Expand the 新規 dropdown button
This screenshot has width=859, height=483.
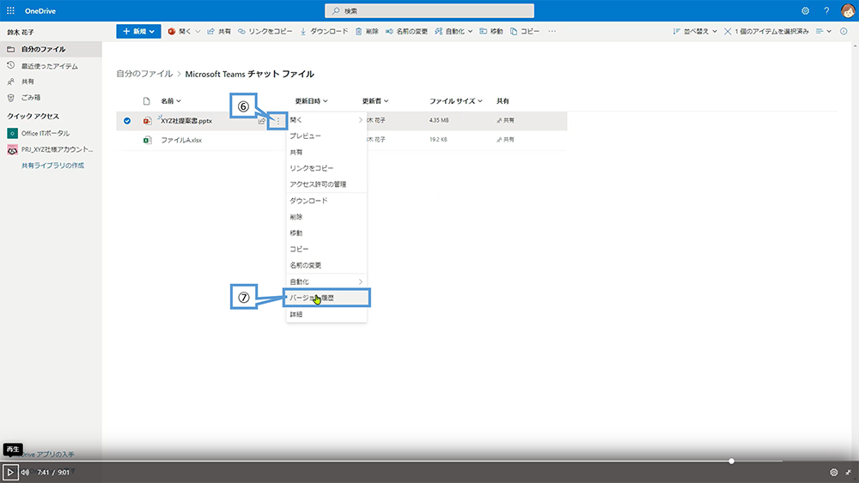coord(138,31)
